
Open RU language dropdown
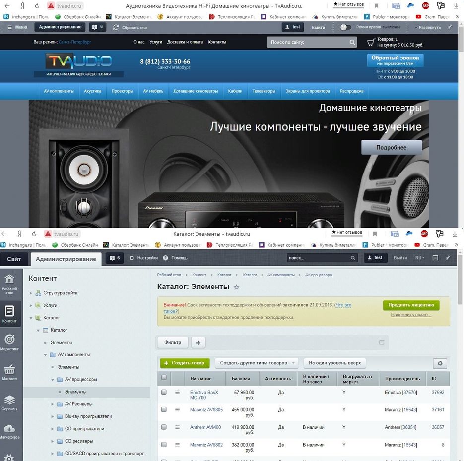(420, 258)
